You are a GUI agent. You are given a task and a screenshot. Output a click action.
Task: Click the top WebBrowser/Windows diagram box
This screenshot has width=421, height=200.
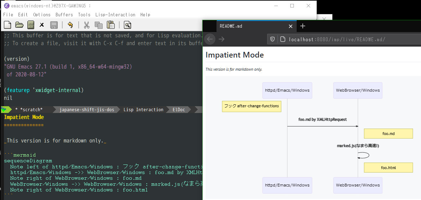point(358,90)
